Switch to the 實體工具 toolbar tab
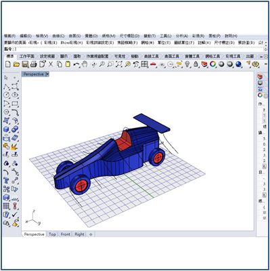The width and height of the screenshot is (270, 271). point(192,56)
